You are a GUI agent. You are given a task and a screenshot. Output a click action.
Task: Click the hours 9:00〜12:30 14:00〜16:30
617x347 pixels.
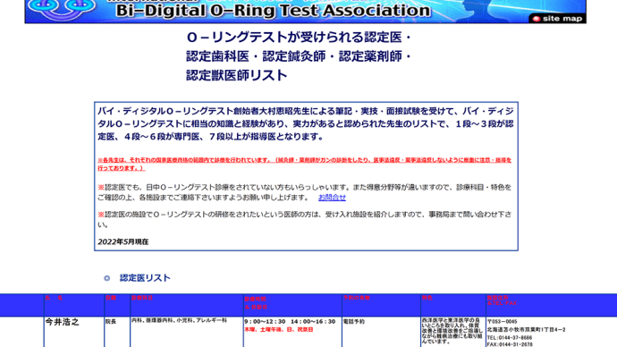(x=290, y=322)
